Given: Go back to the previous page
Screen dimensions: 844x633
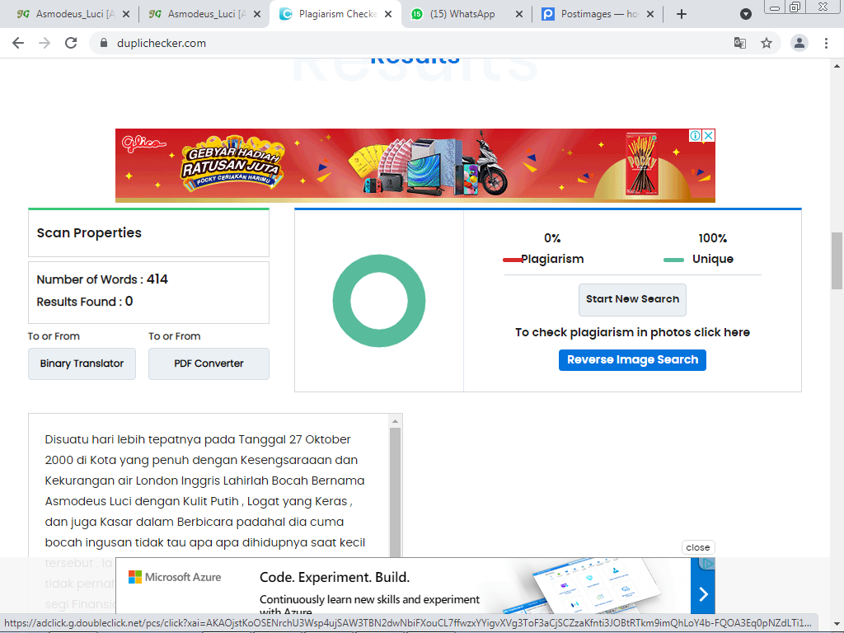Looking at the screenshot, I should [x=18, y=43].
